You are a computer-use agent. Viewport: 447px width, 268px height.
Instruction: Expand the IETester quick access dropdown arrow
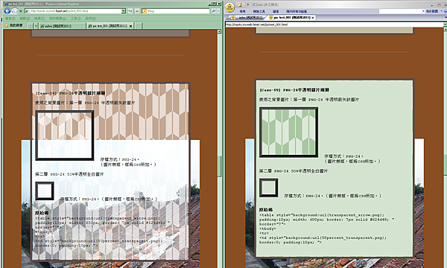(x=247, y=4)
